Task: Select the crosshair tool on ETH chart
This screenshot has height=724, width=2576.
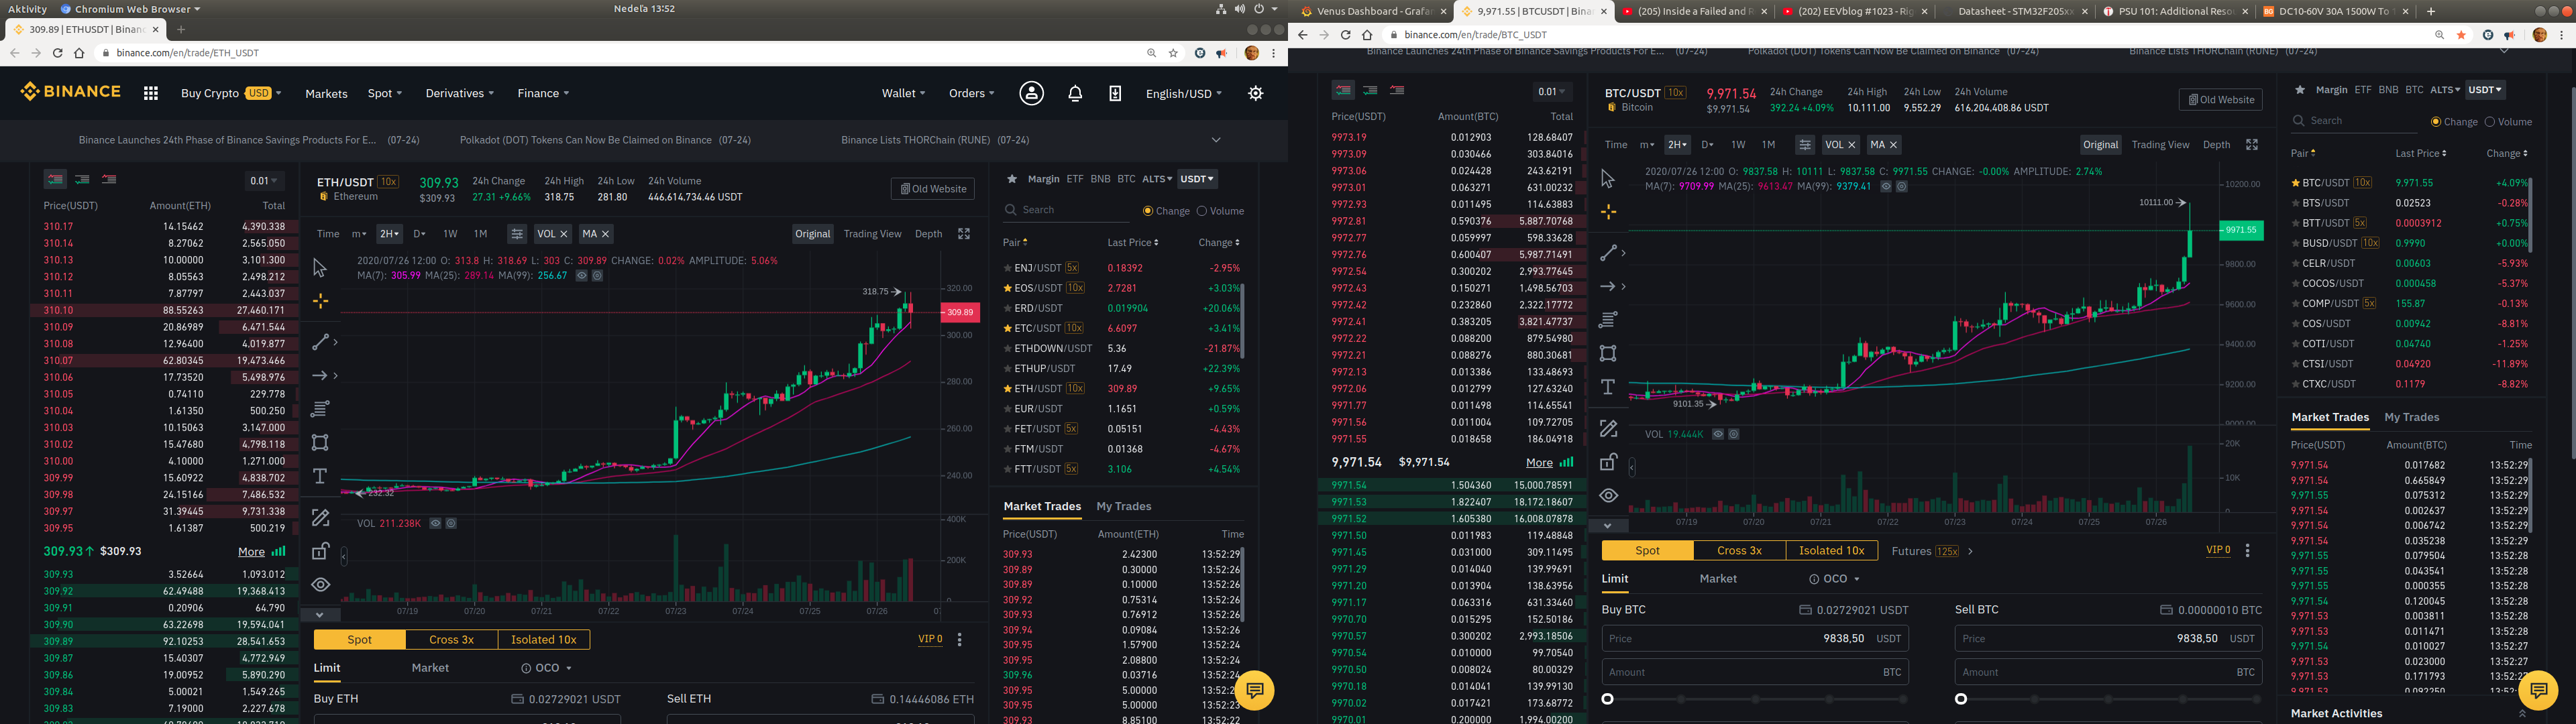Action: (320, 301)
